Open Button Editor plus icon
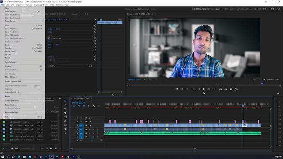This screenshot has height=159, width=283. [x=278, y=93]
